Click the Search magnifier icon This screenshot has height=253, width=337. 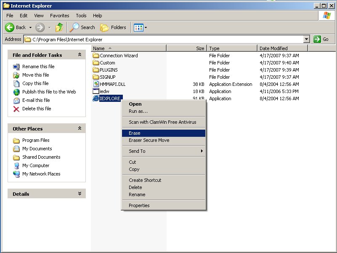click(x=74, y=27)
